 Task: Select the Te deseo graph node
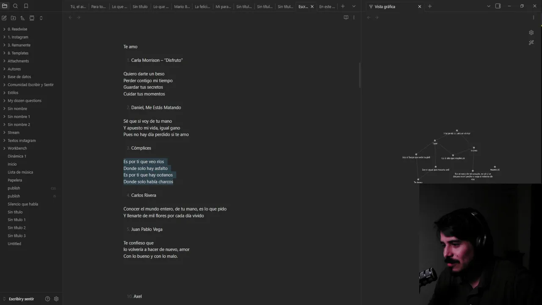[x=418, y=179]
